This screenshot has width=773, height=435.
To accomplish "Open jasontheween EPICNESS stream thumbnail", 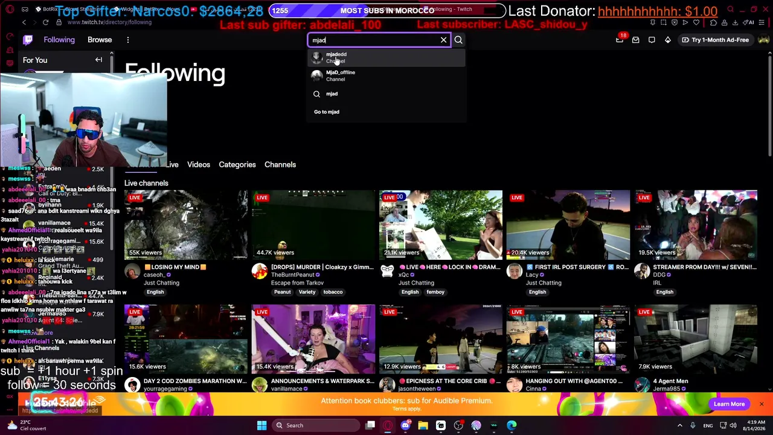I will [441, 339].
